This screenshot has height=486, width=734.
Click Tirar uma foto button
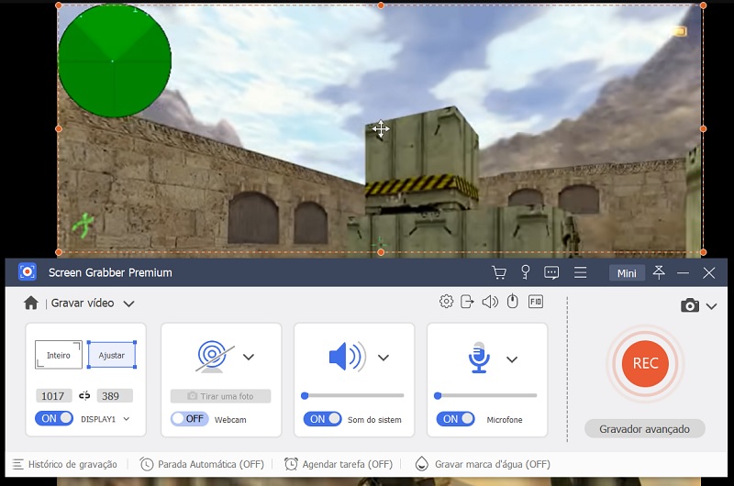click(220, 396)
